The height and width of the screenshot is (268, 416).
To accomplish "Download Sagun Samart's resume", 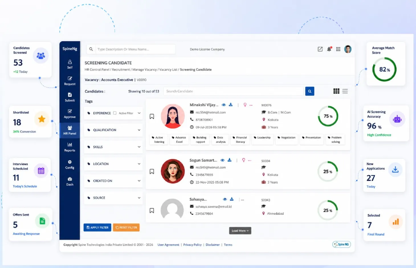I will coord(230,160).
